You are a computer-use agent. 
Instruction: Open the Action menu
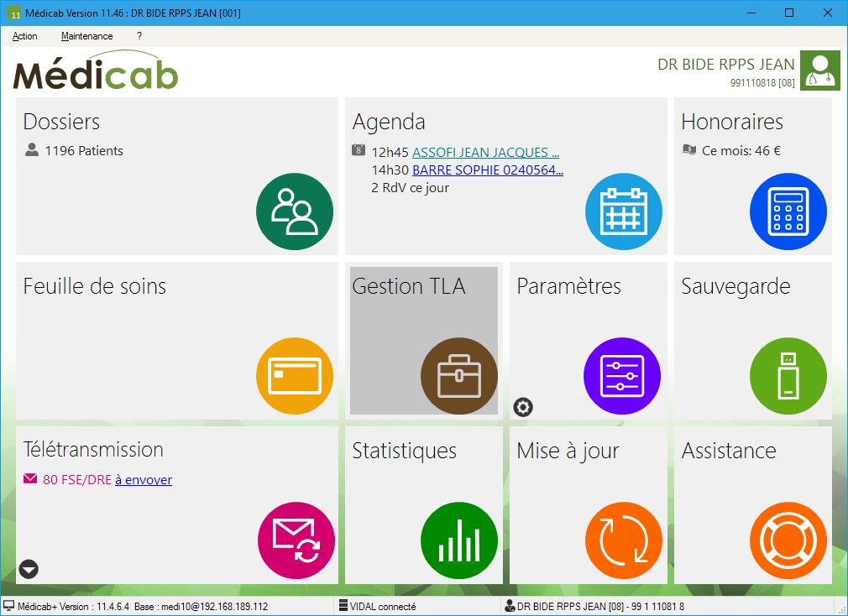(25, 36)
